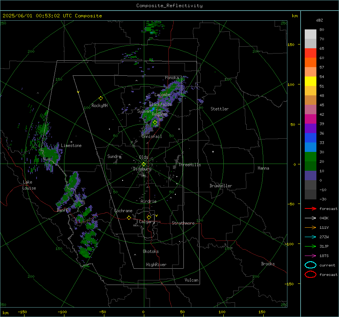339x317 pixels.
Task: Click the yellow diamond marker near RockyMH
Action: point(101,98)
